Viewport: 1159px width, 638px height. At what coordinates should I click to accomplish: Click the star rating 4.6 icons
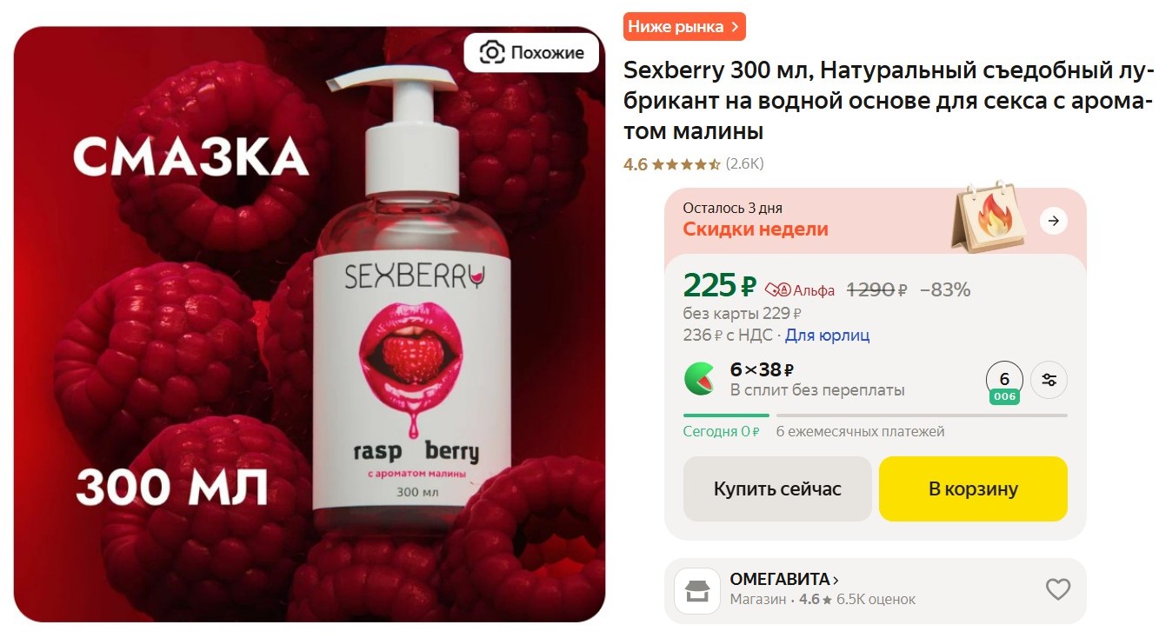tap(686, 164)
